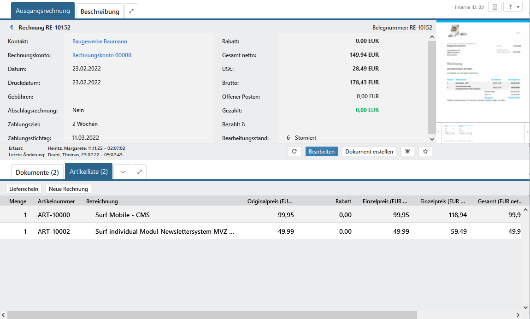Click the Bearbeiten button
Screen dimensions: 530x319
click(x=322, y=152)
